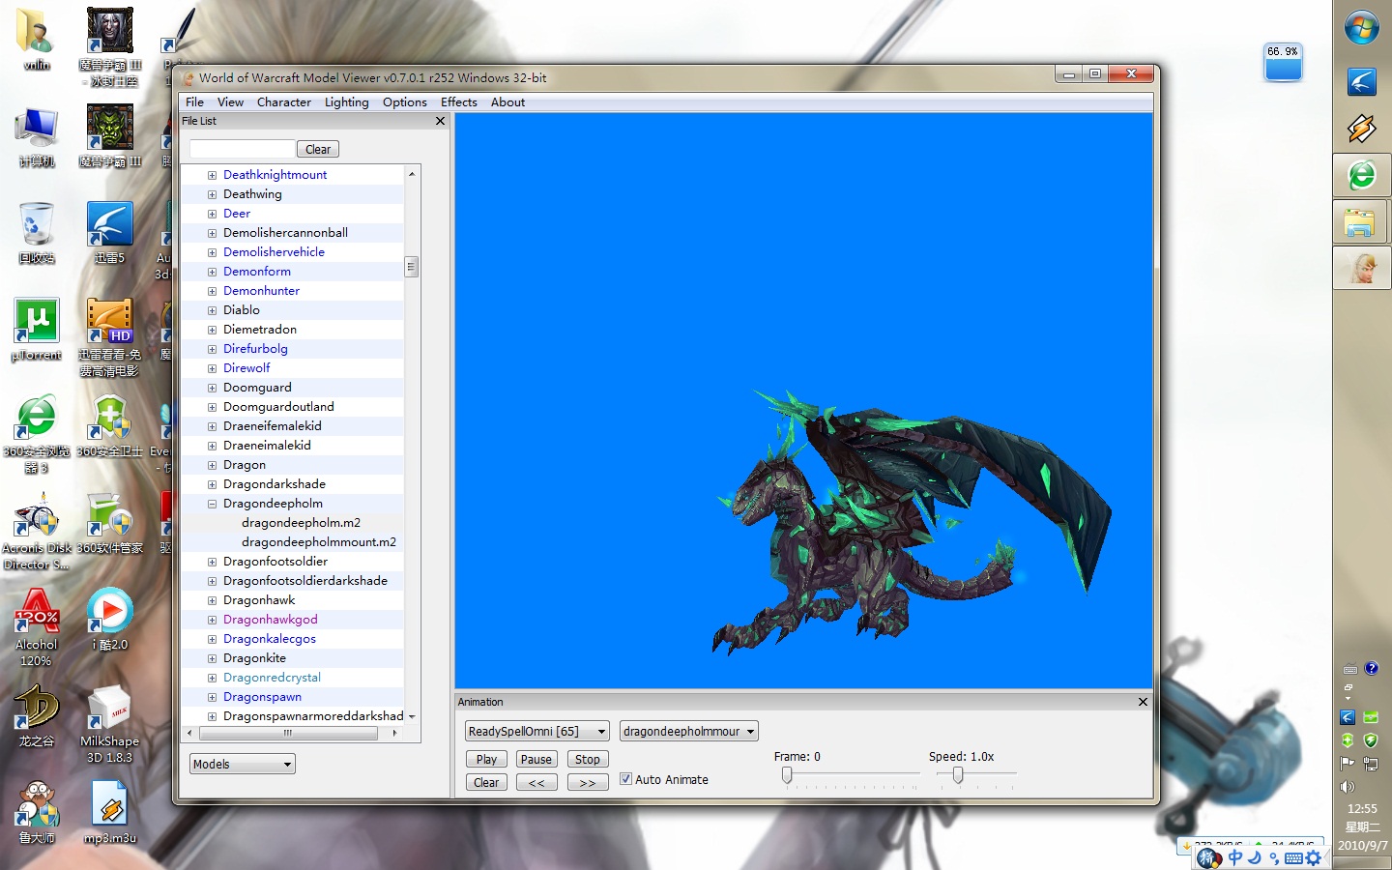
Task: Launch the 360安全卫士 shortcut
Action: (109, 426)
